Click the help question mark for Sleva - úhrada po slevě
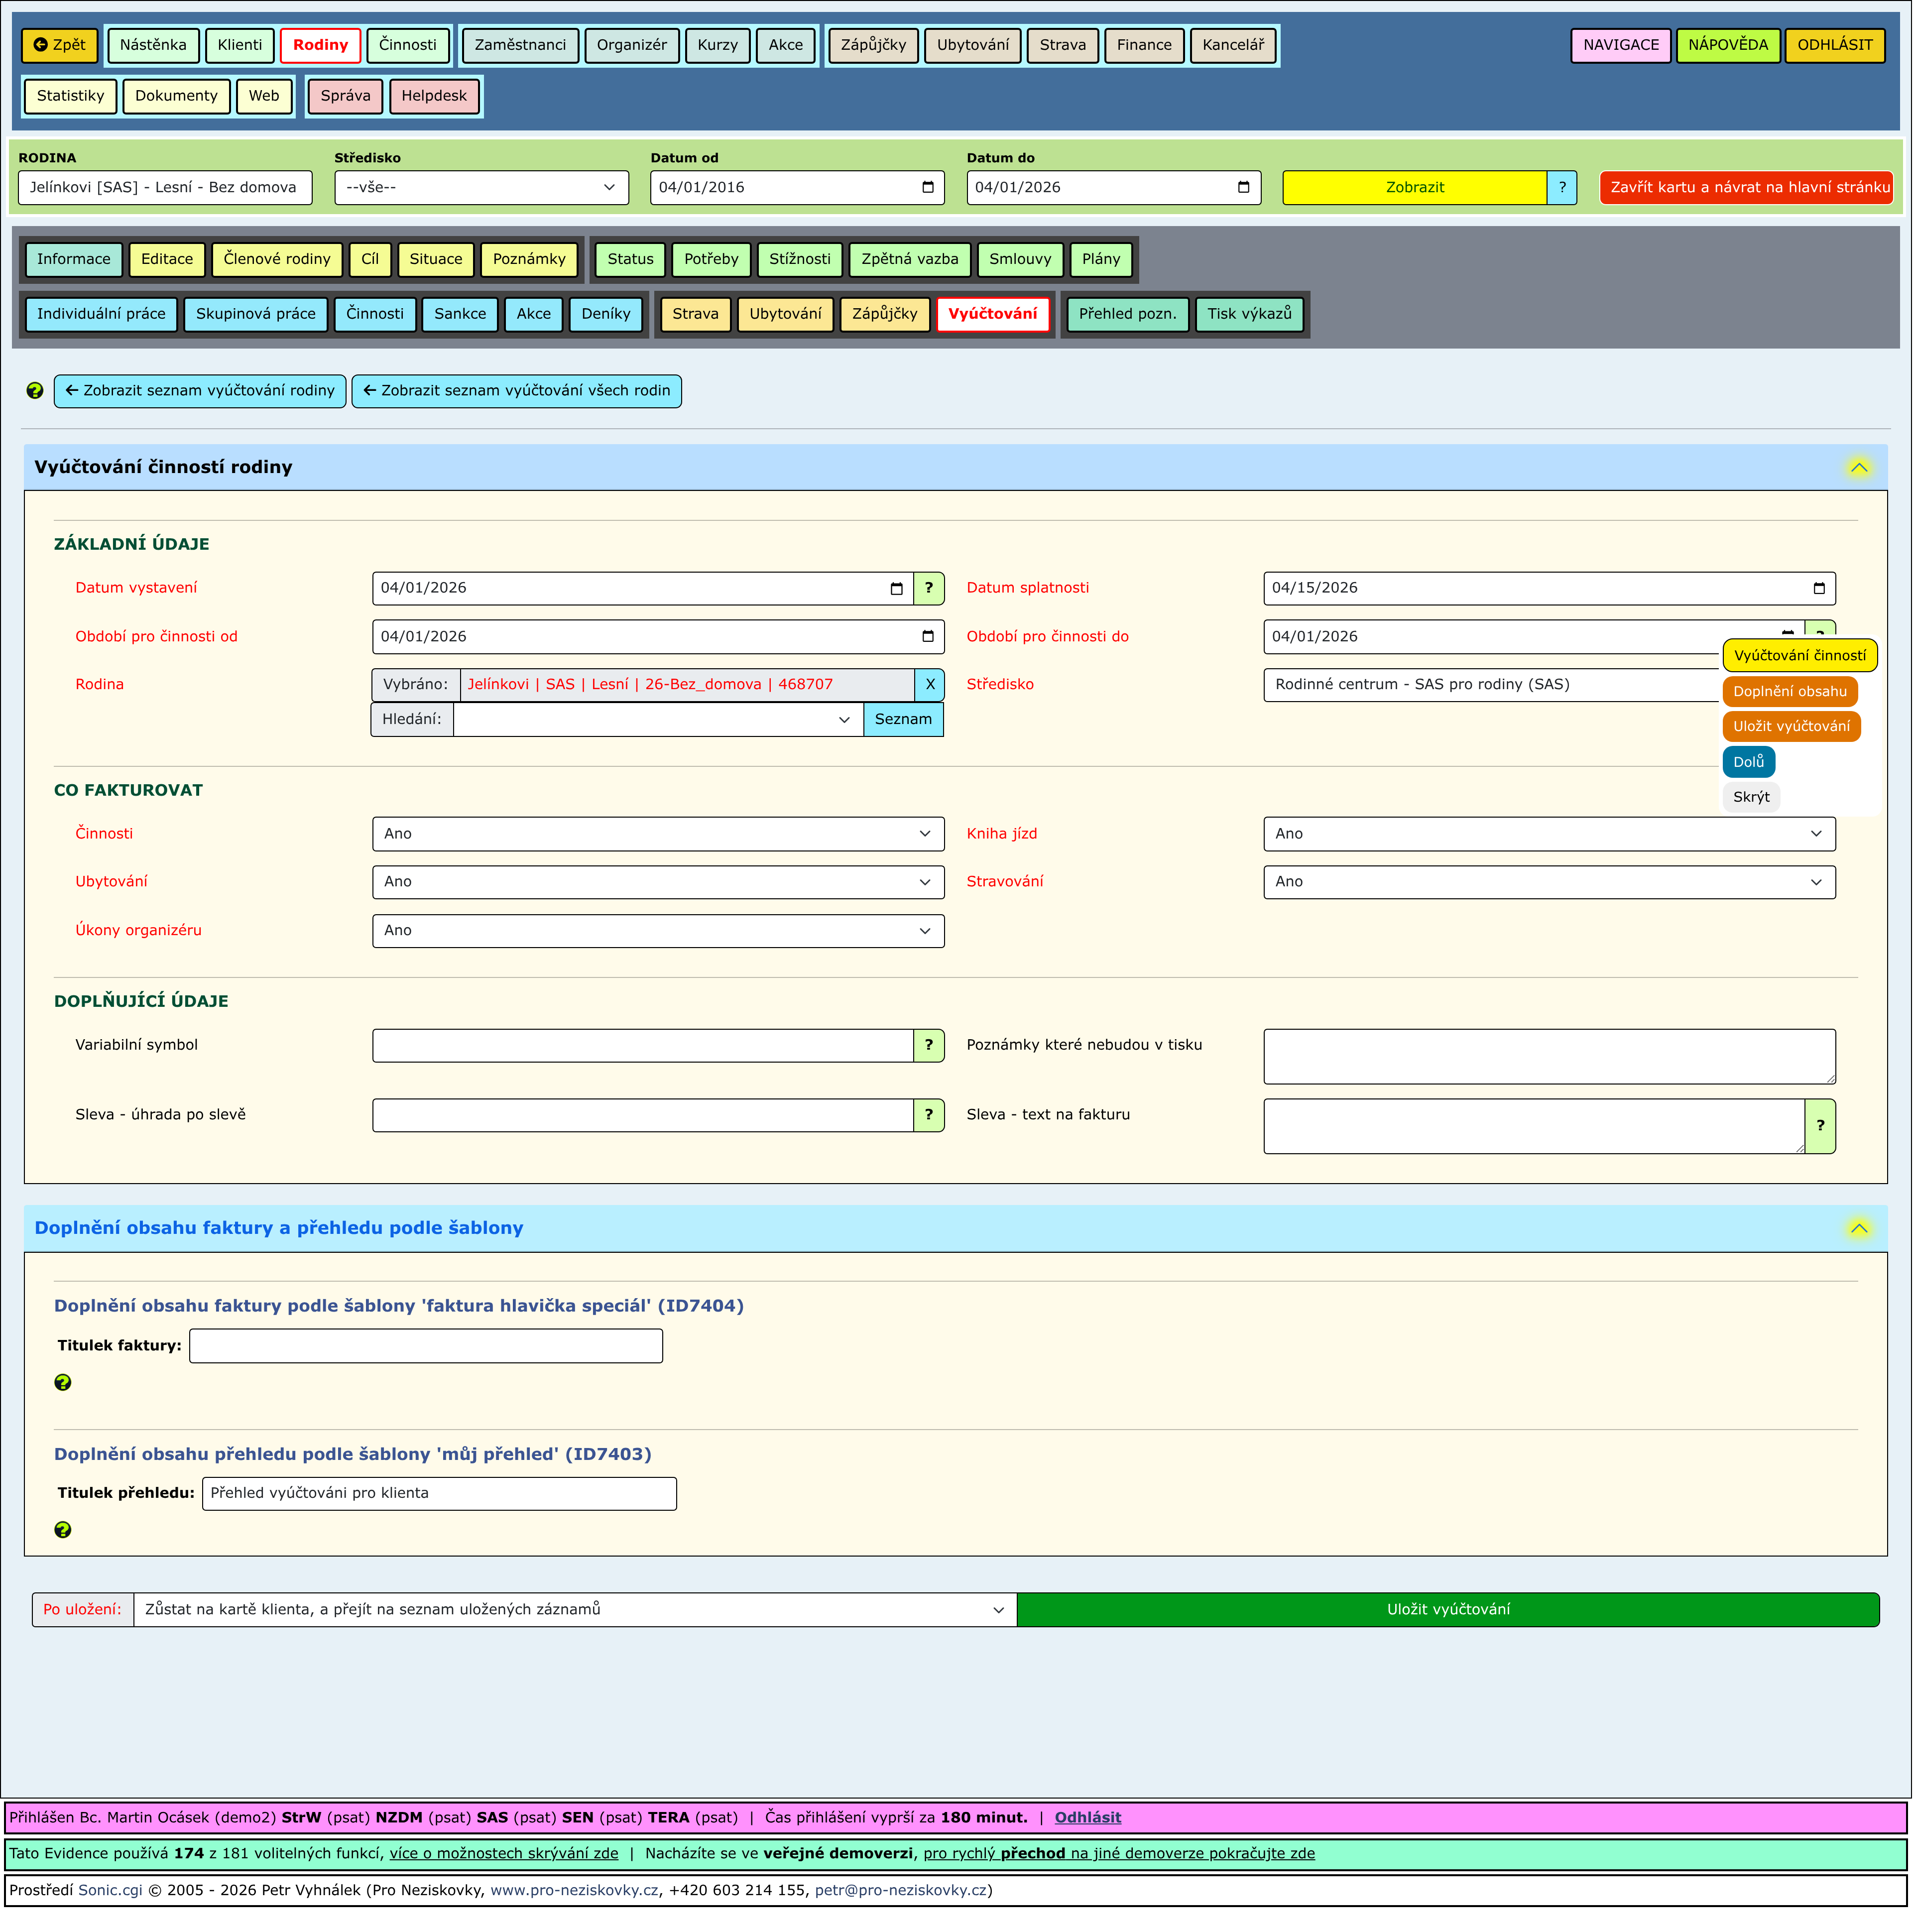 point(929,1116)
